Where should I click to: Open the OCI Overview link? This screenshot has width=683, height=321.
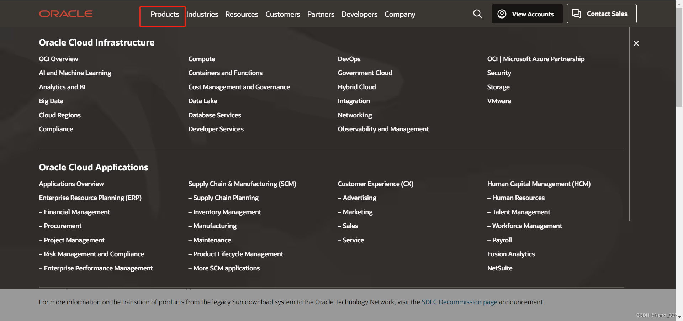click(x=58, y=59)
